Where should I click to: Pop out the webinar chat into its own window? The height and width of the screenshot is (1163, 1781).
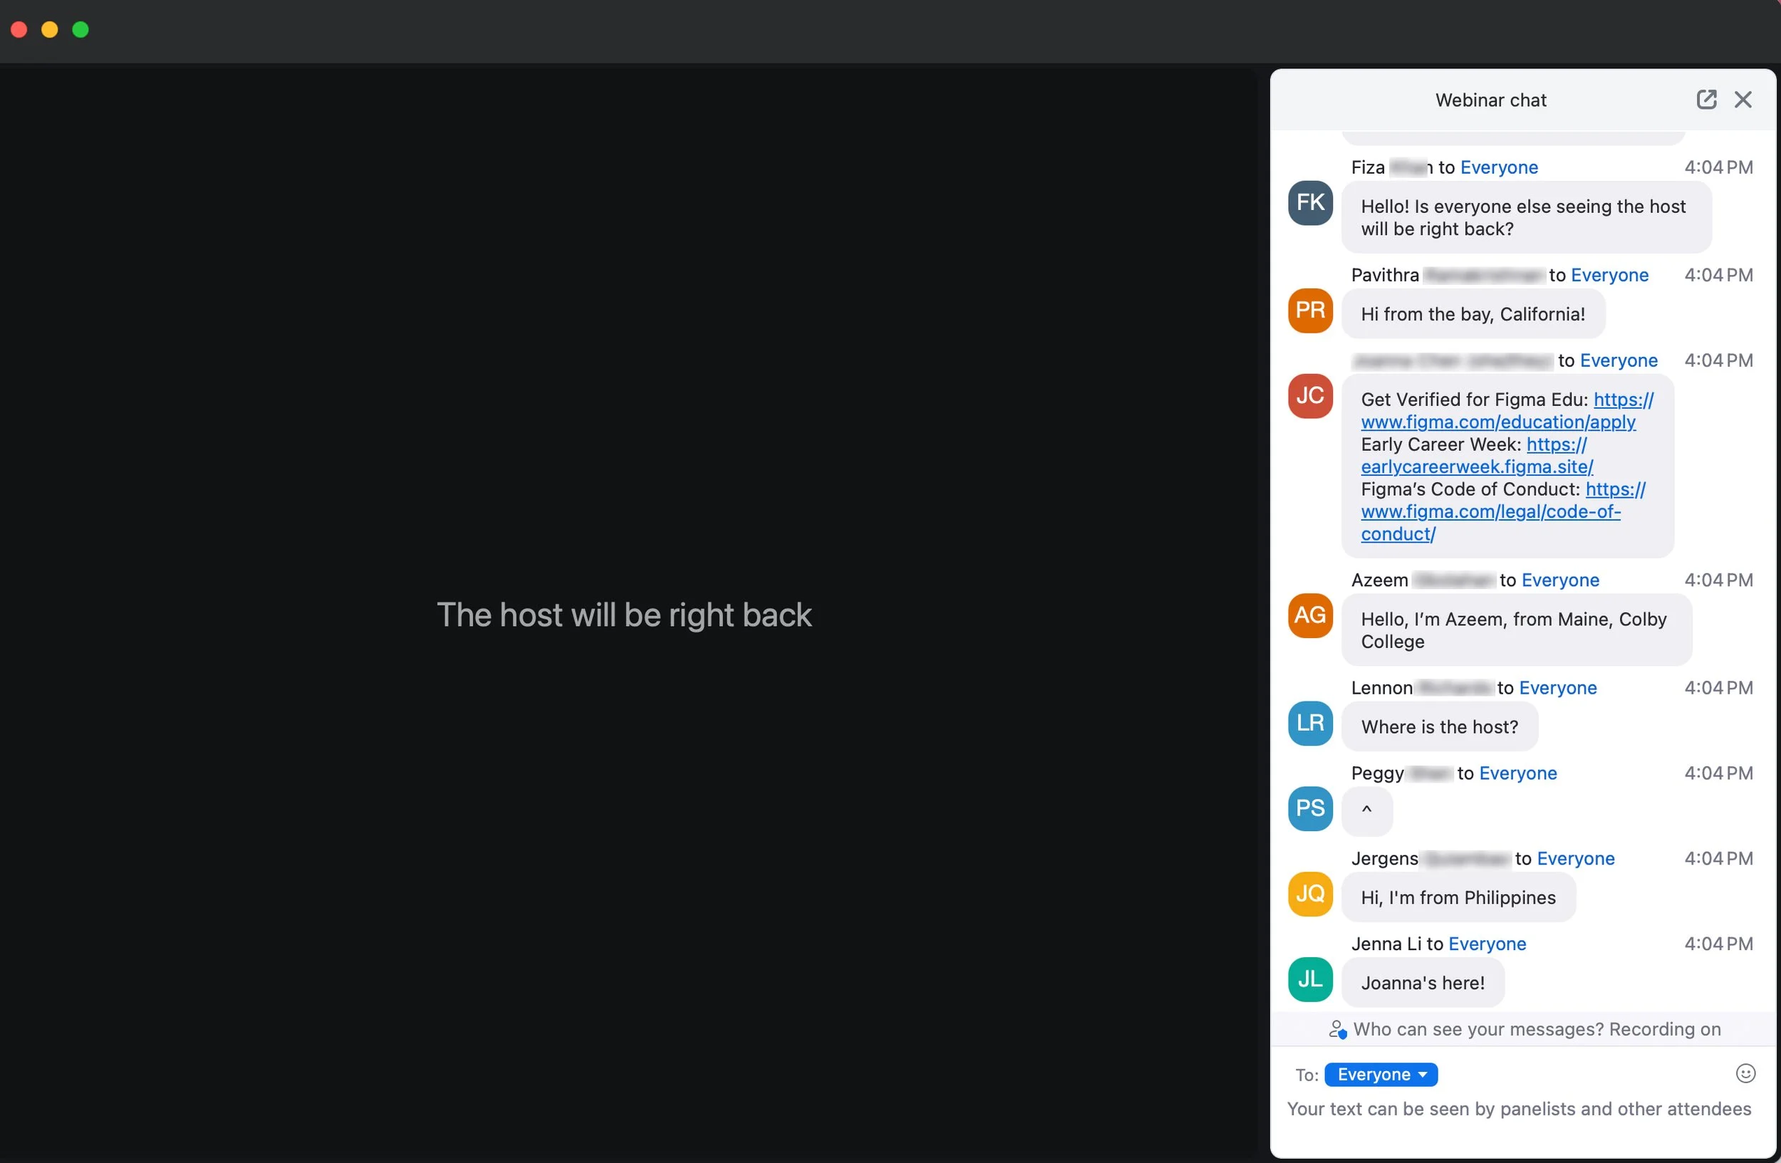1707,100
